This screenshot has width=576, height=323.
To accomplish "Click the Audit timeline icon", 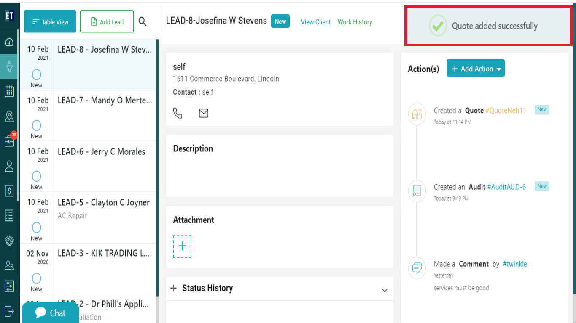I will [x=417, y=191].
